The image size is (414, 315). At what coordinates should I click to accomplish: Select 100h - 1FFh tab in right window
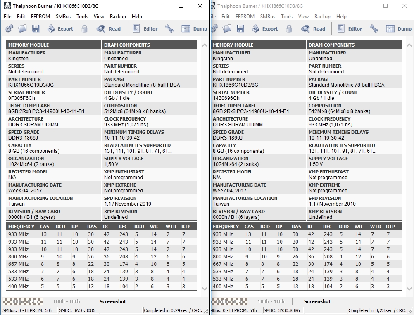point(271,301)
